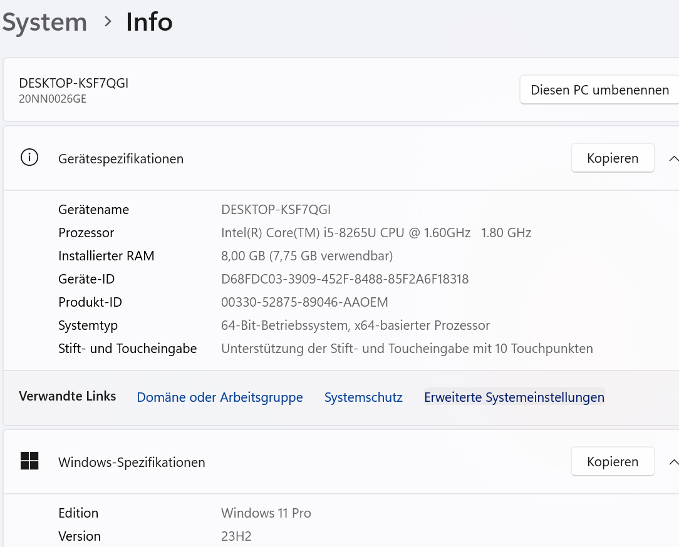Click the Version label

80,536
